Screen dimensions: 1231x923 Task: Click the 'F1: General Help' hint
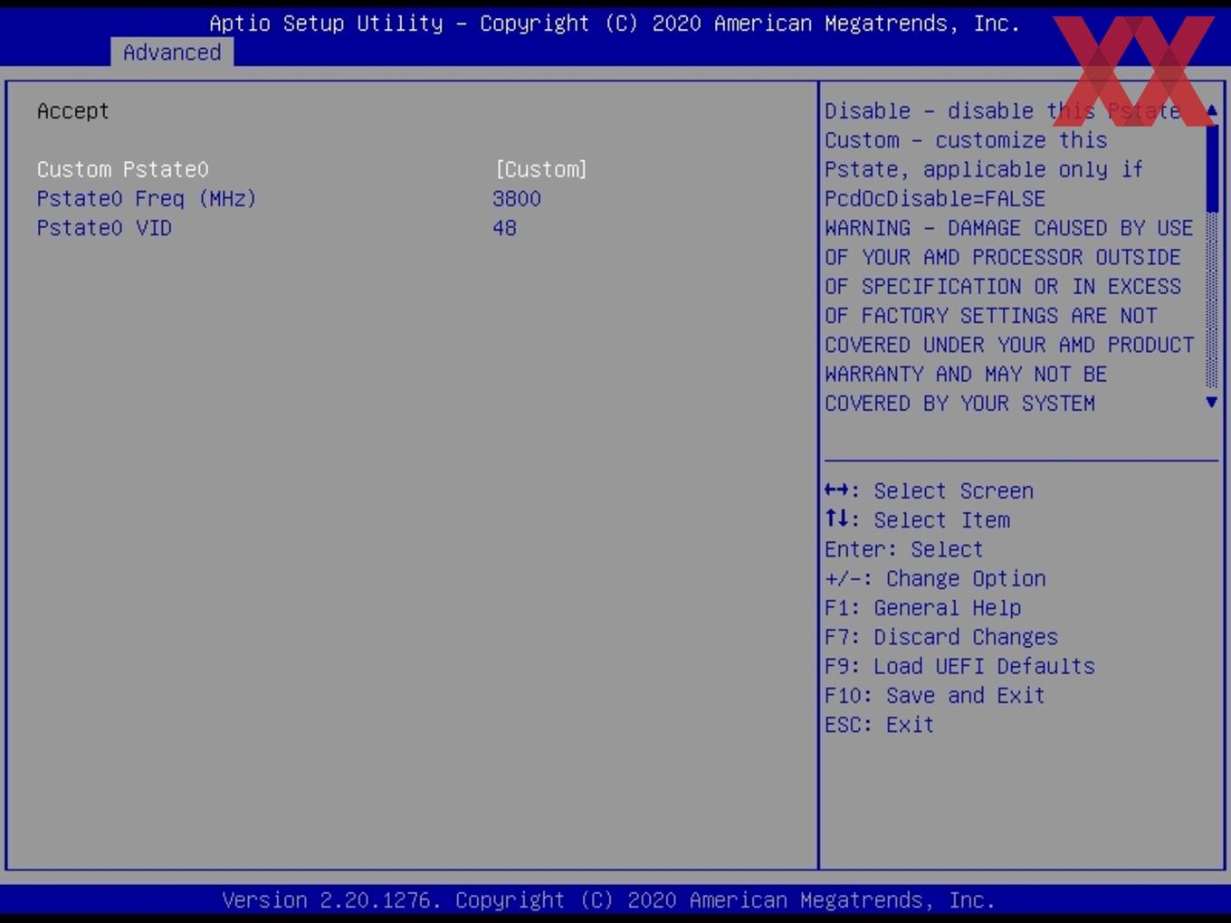[x=923, y=608]
